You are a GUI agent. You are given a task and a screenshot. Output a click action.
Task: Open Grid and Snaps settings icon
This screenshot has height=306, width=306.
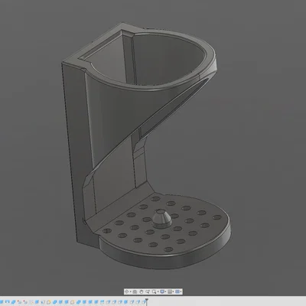tap(170, 291)
